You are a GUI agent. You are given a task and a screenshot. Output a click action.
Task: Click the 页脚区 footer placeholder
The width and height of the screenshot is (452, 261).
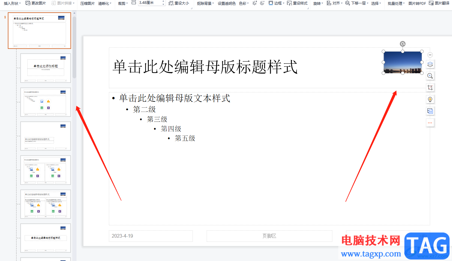click(x=269, y=236)
